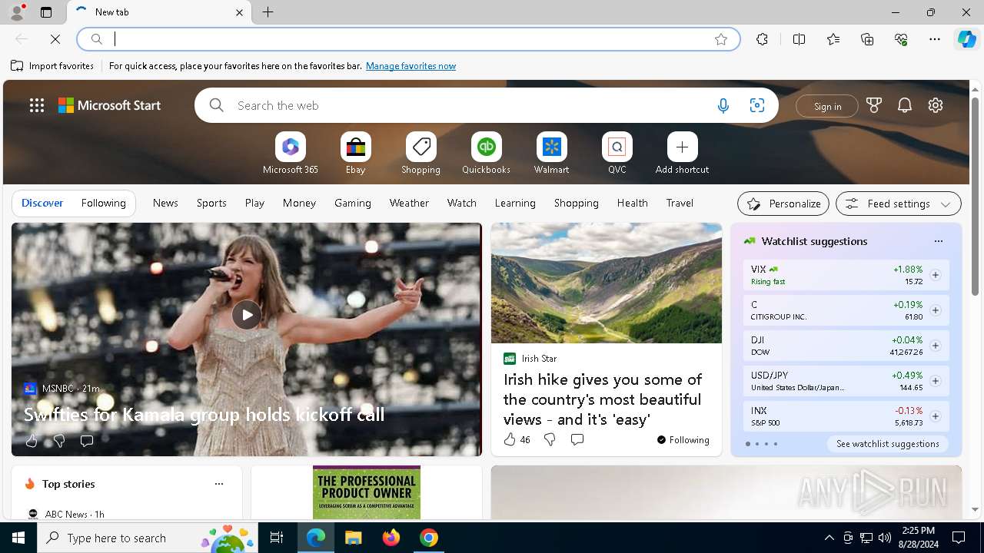Open the Shopping shortcut tile

click(421, 154)
